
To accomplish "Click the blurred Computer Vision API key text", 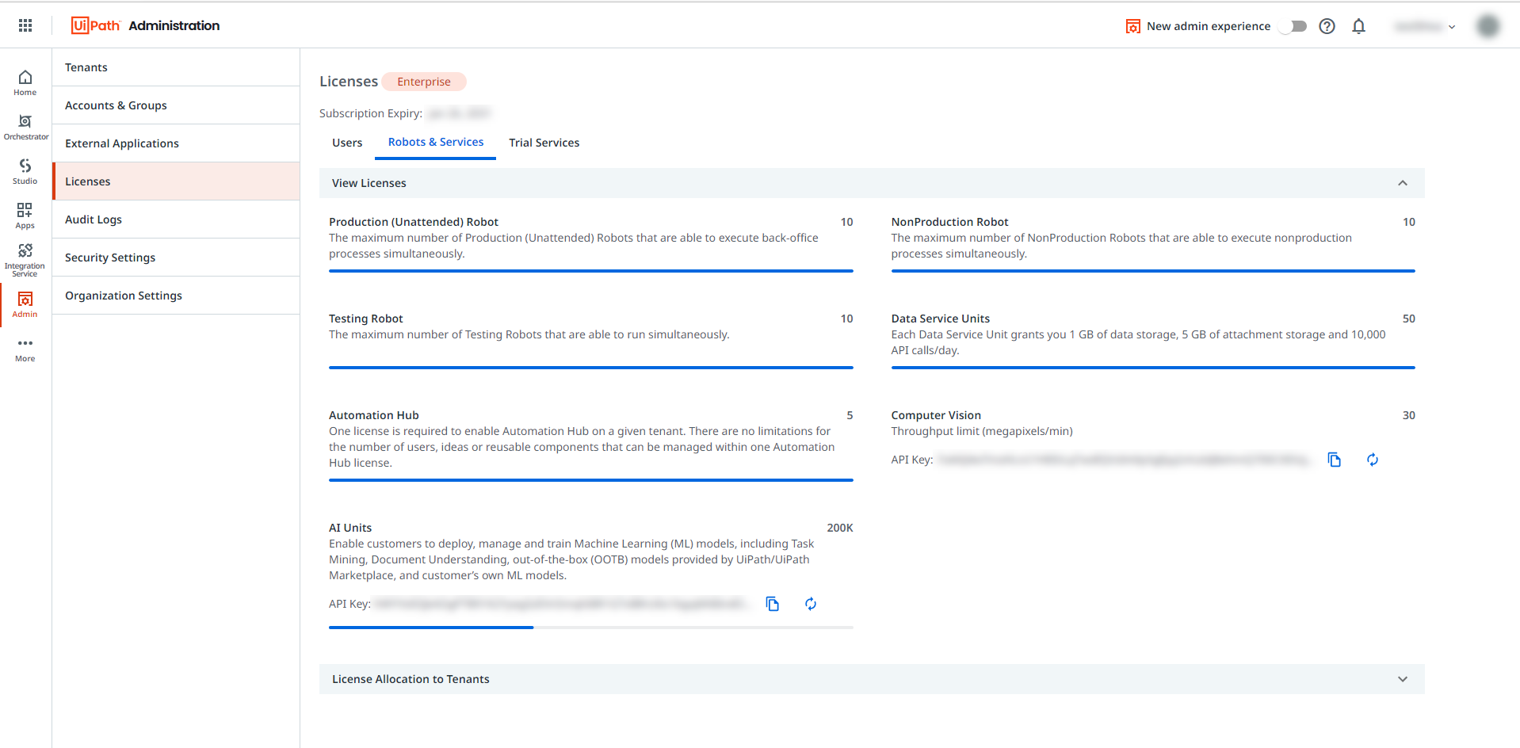I will 1124,460.
